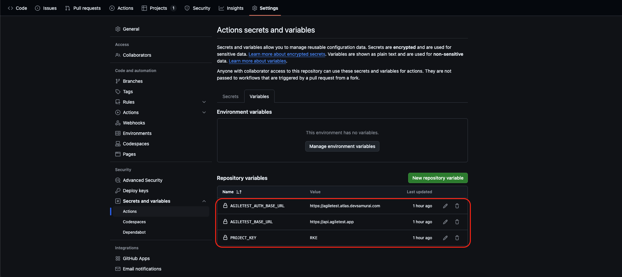Click the PROJECT_KEY variable name
622x277 pixels.
243,238
